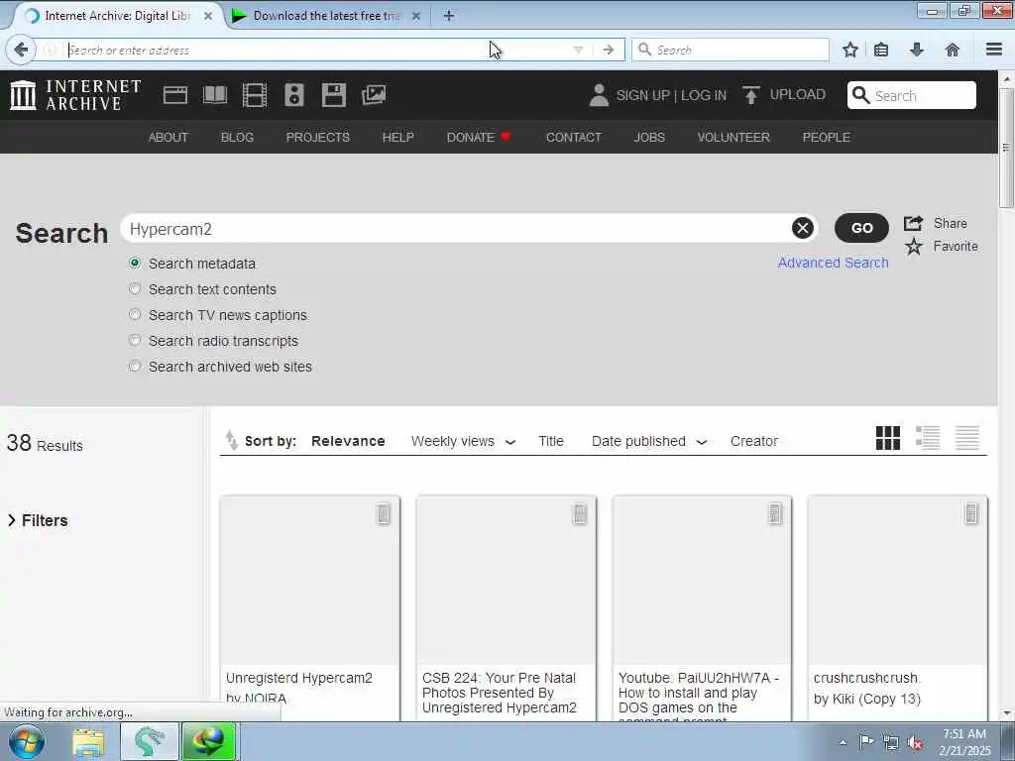
Task: Clear the Hypercam2 search query
Action: [x=802, y=228]
